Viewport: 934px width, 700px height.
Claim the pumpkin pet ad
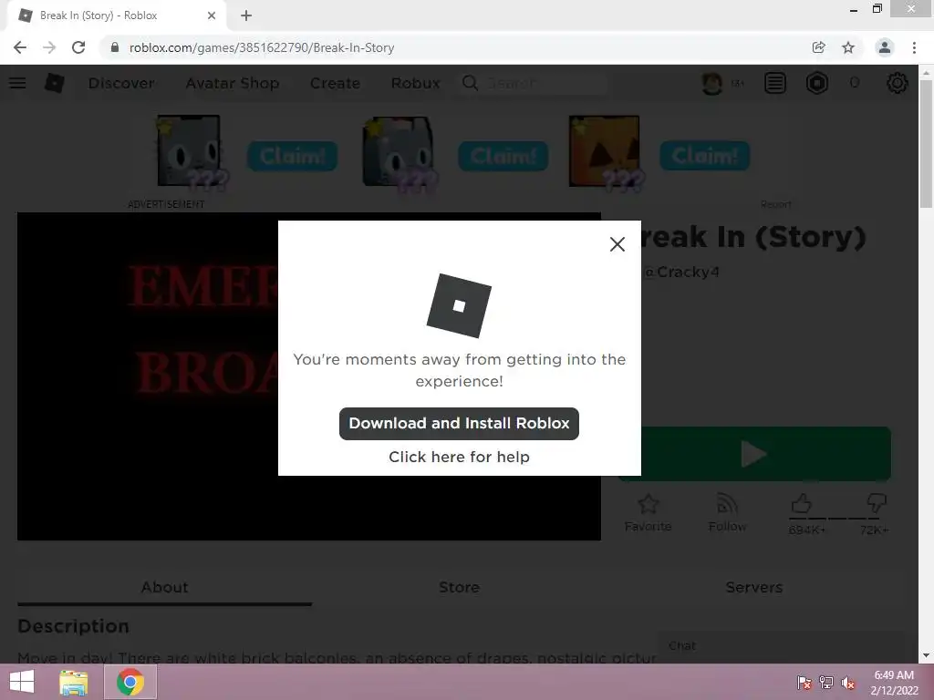[x=705, y=156]
